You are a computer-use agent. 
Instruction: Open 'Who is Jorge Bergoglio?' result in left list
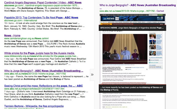44,71
